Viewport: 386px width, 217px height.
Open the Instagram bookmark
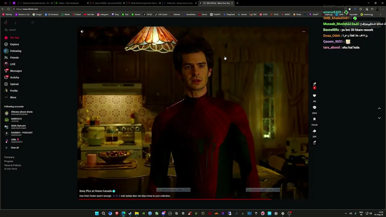click(103, 14)
